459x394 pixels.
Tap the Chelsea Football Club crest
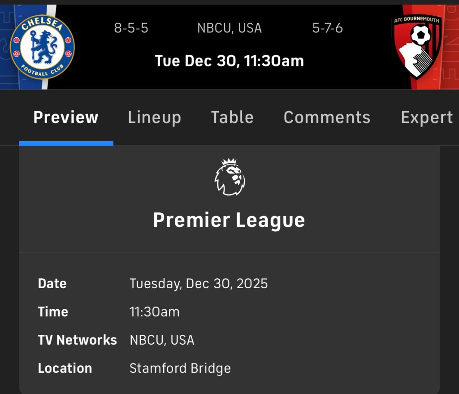coord(42,47)
